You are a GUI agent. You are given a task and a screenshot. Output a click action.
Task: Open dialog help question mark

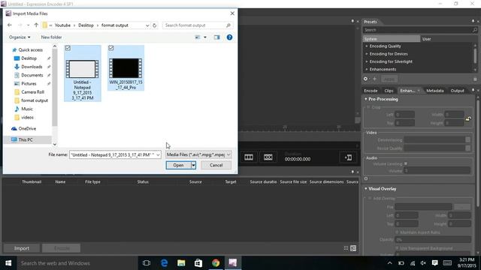(x=229, y=37)
